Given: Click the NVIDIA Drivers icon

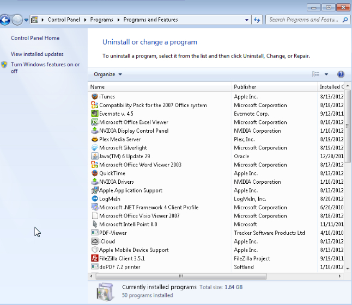Looking at the screenshot, I should (x=95, y=182).
